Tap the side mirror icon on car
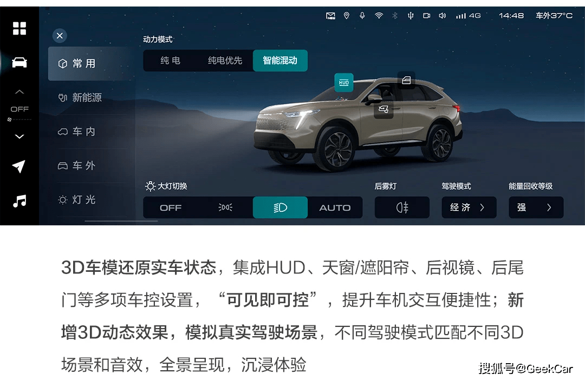This screenshot has width=585, height=381. point(383,109)
